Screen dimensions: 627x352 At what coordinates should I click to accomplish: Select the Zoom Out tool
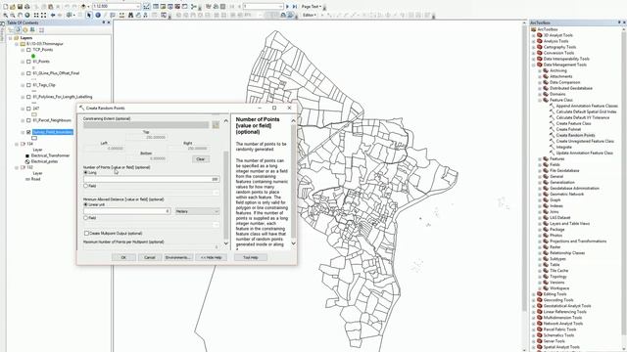[x=13, y=16]
